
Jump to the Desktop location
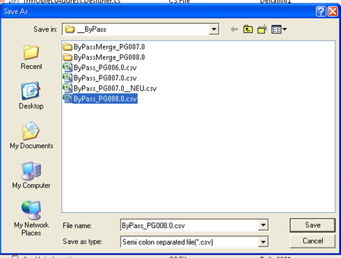(x=31, y=96)
